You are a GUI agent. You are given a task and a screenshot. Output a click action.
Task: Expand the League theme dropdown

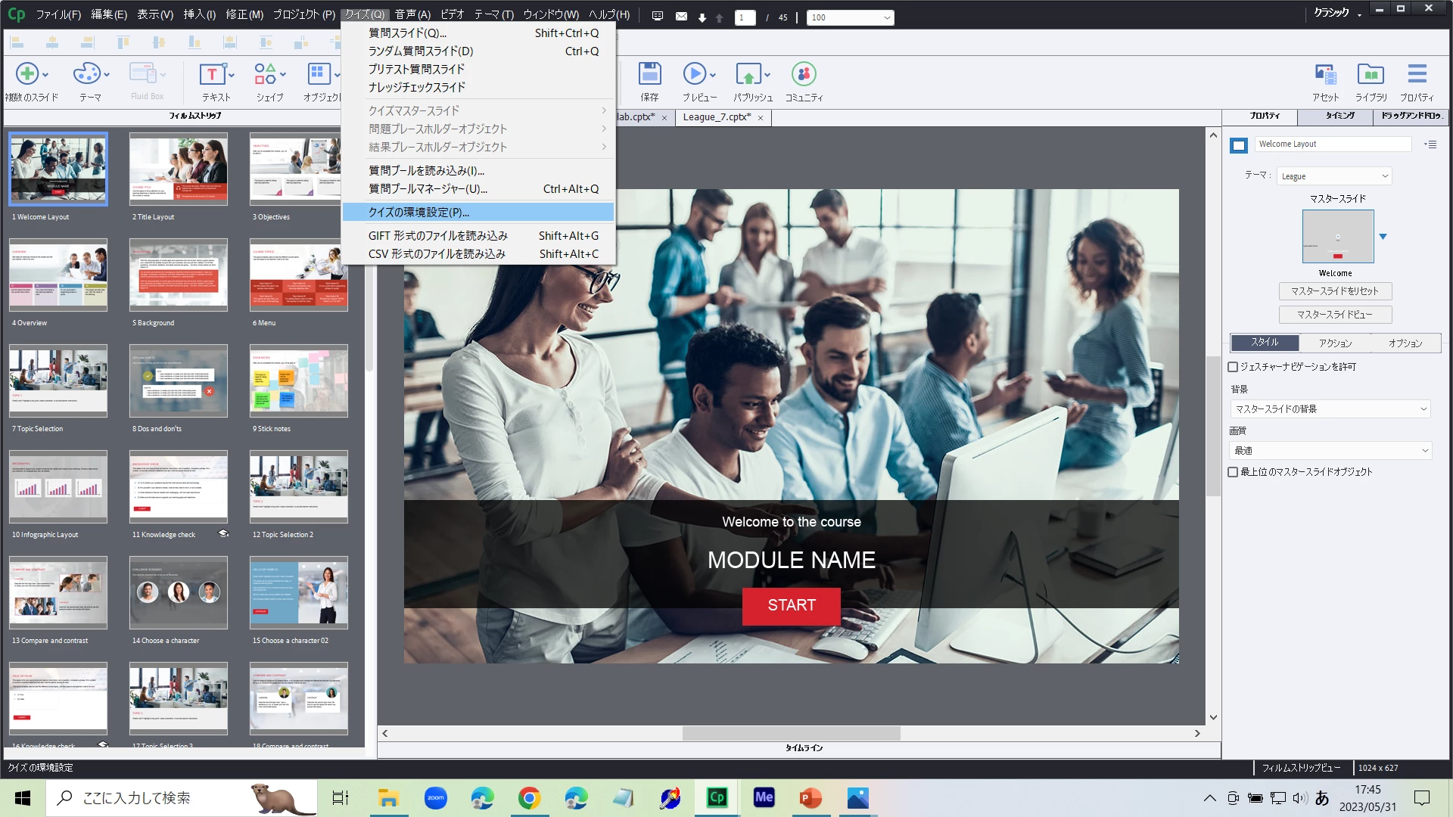click(1333, 176)
